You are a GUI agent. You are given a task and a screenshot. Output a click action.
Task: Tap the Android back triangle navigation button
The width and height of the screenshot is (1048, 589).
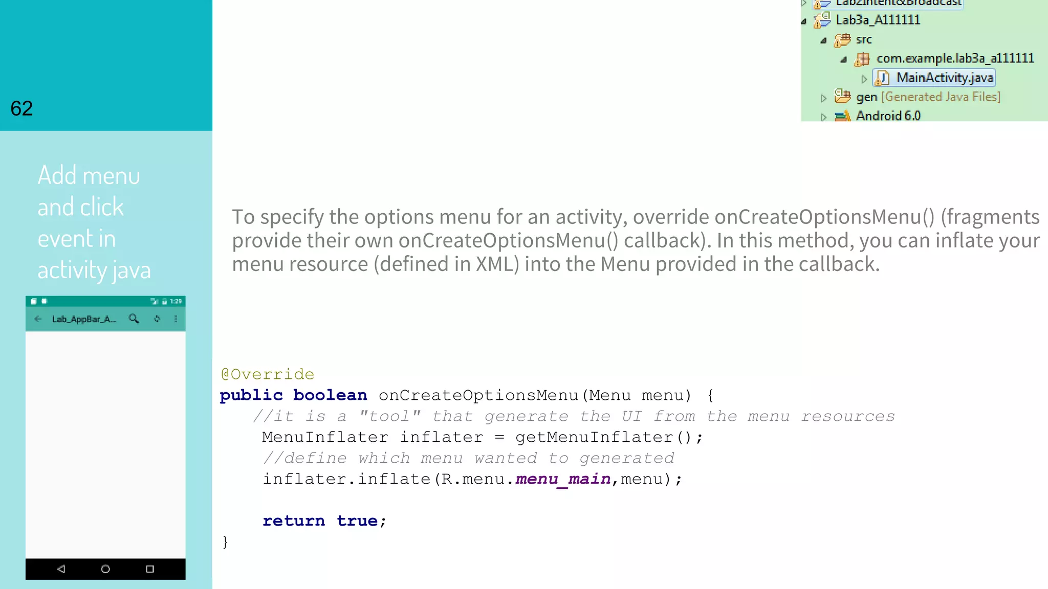pyautogui.click(x=61, y=569)
